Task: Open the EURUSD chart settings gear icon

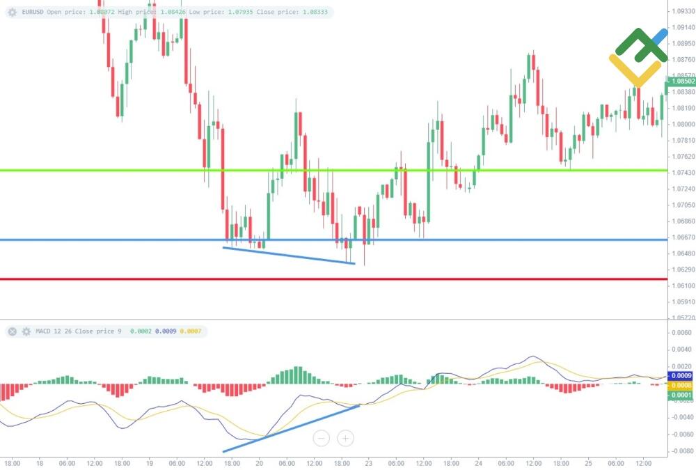Action: [12, 12]
